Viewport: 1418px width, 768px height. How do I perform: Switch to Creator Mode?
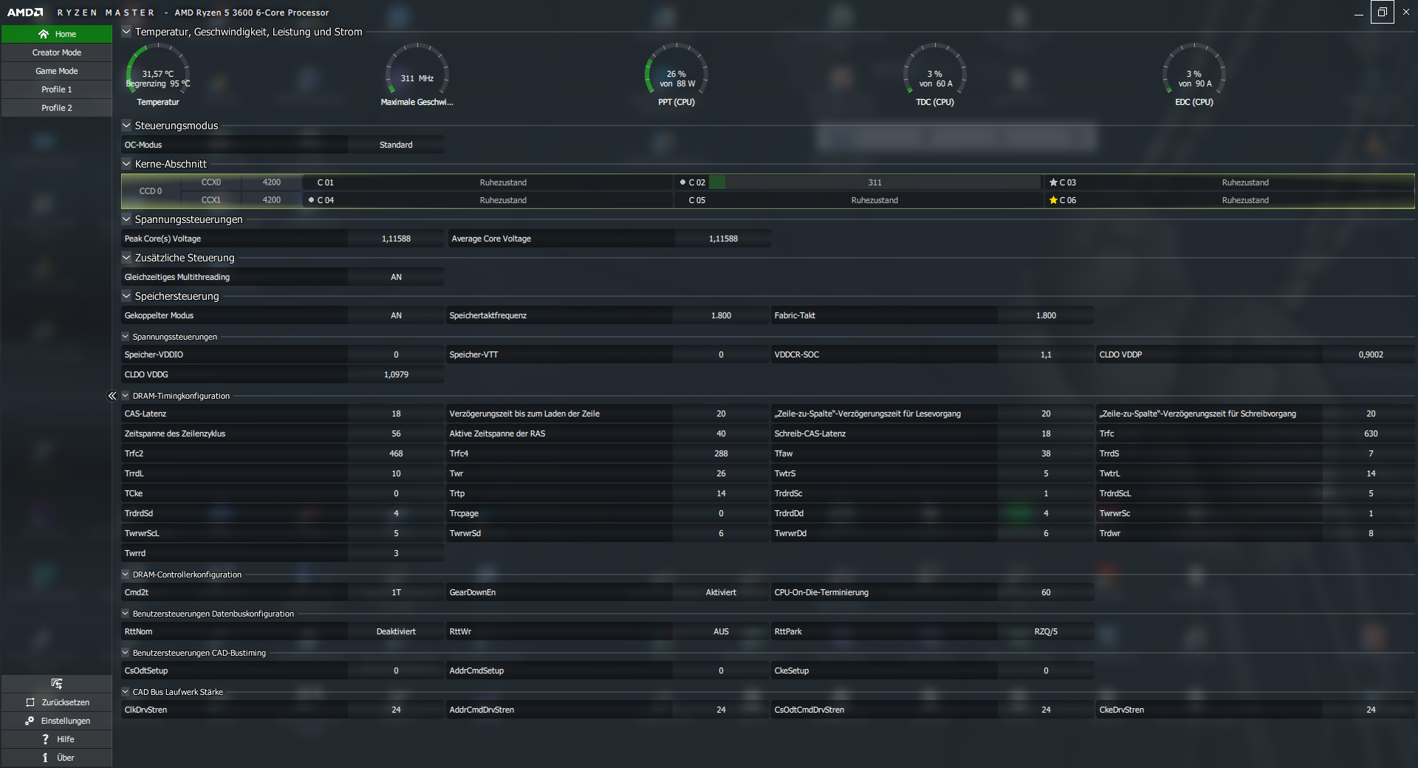pyautogui.click(x=57, y=52)
